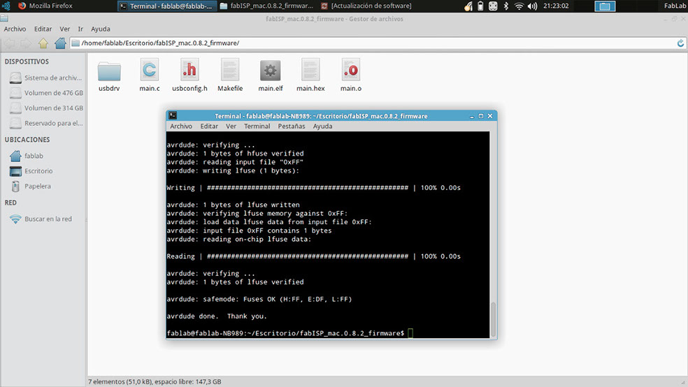688x387 pixels.
Task: Click the terminal command prompt line
Action: (289, 333)
